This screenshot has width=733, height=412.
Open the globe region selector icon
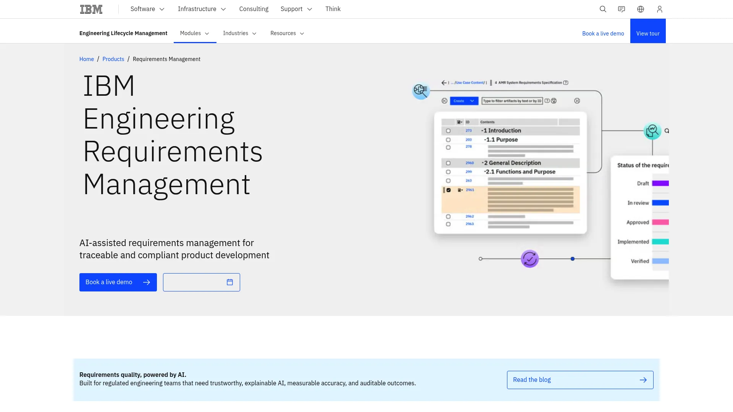641,9
